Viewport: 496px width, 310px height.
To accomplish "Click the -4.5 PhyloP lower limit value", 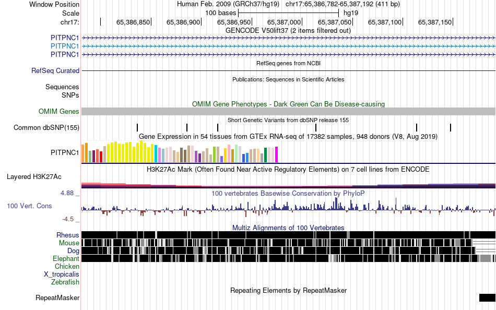I will click(68, 219).
